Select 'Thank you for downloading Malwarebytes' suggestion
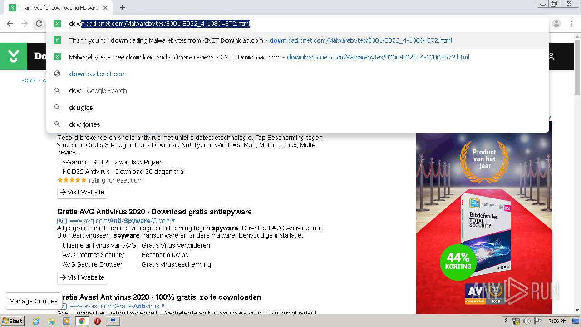Screen dimensions: 581x327 (x=298, y=40)
